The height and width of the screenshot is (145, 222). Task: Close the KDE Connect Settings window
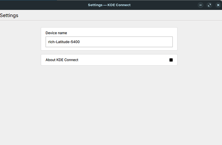coord(218,5)
